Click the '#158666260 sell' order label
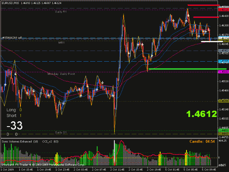The image size is (229, 172). click(12, 38)
